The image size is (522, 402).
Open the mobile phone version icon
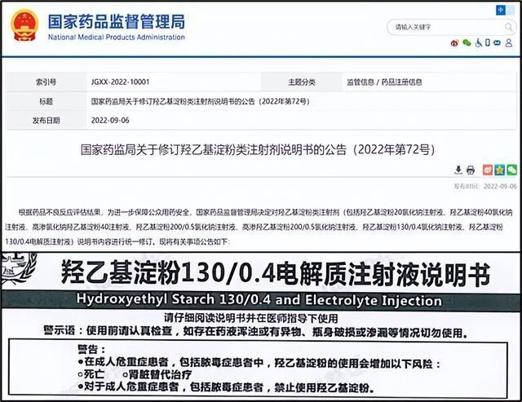point(488,42)
